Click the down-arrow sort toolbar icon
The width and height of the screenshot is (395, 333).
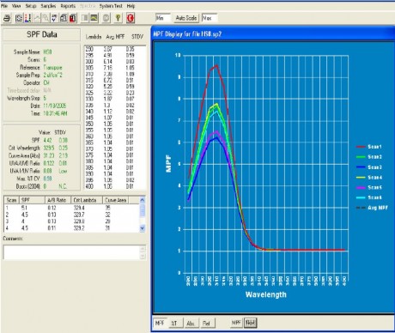pyautogui.click(x=54, y=18)
